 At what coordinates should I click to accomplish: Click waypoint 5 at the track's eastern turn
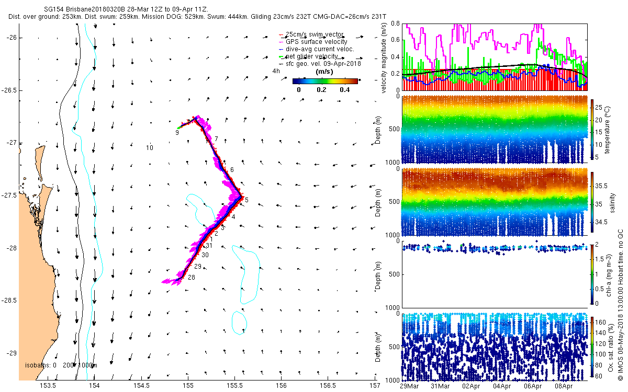[x=246, y=200]
